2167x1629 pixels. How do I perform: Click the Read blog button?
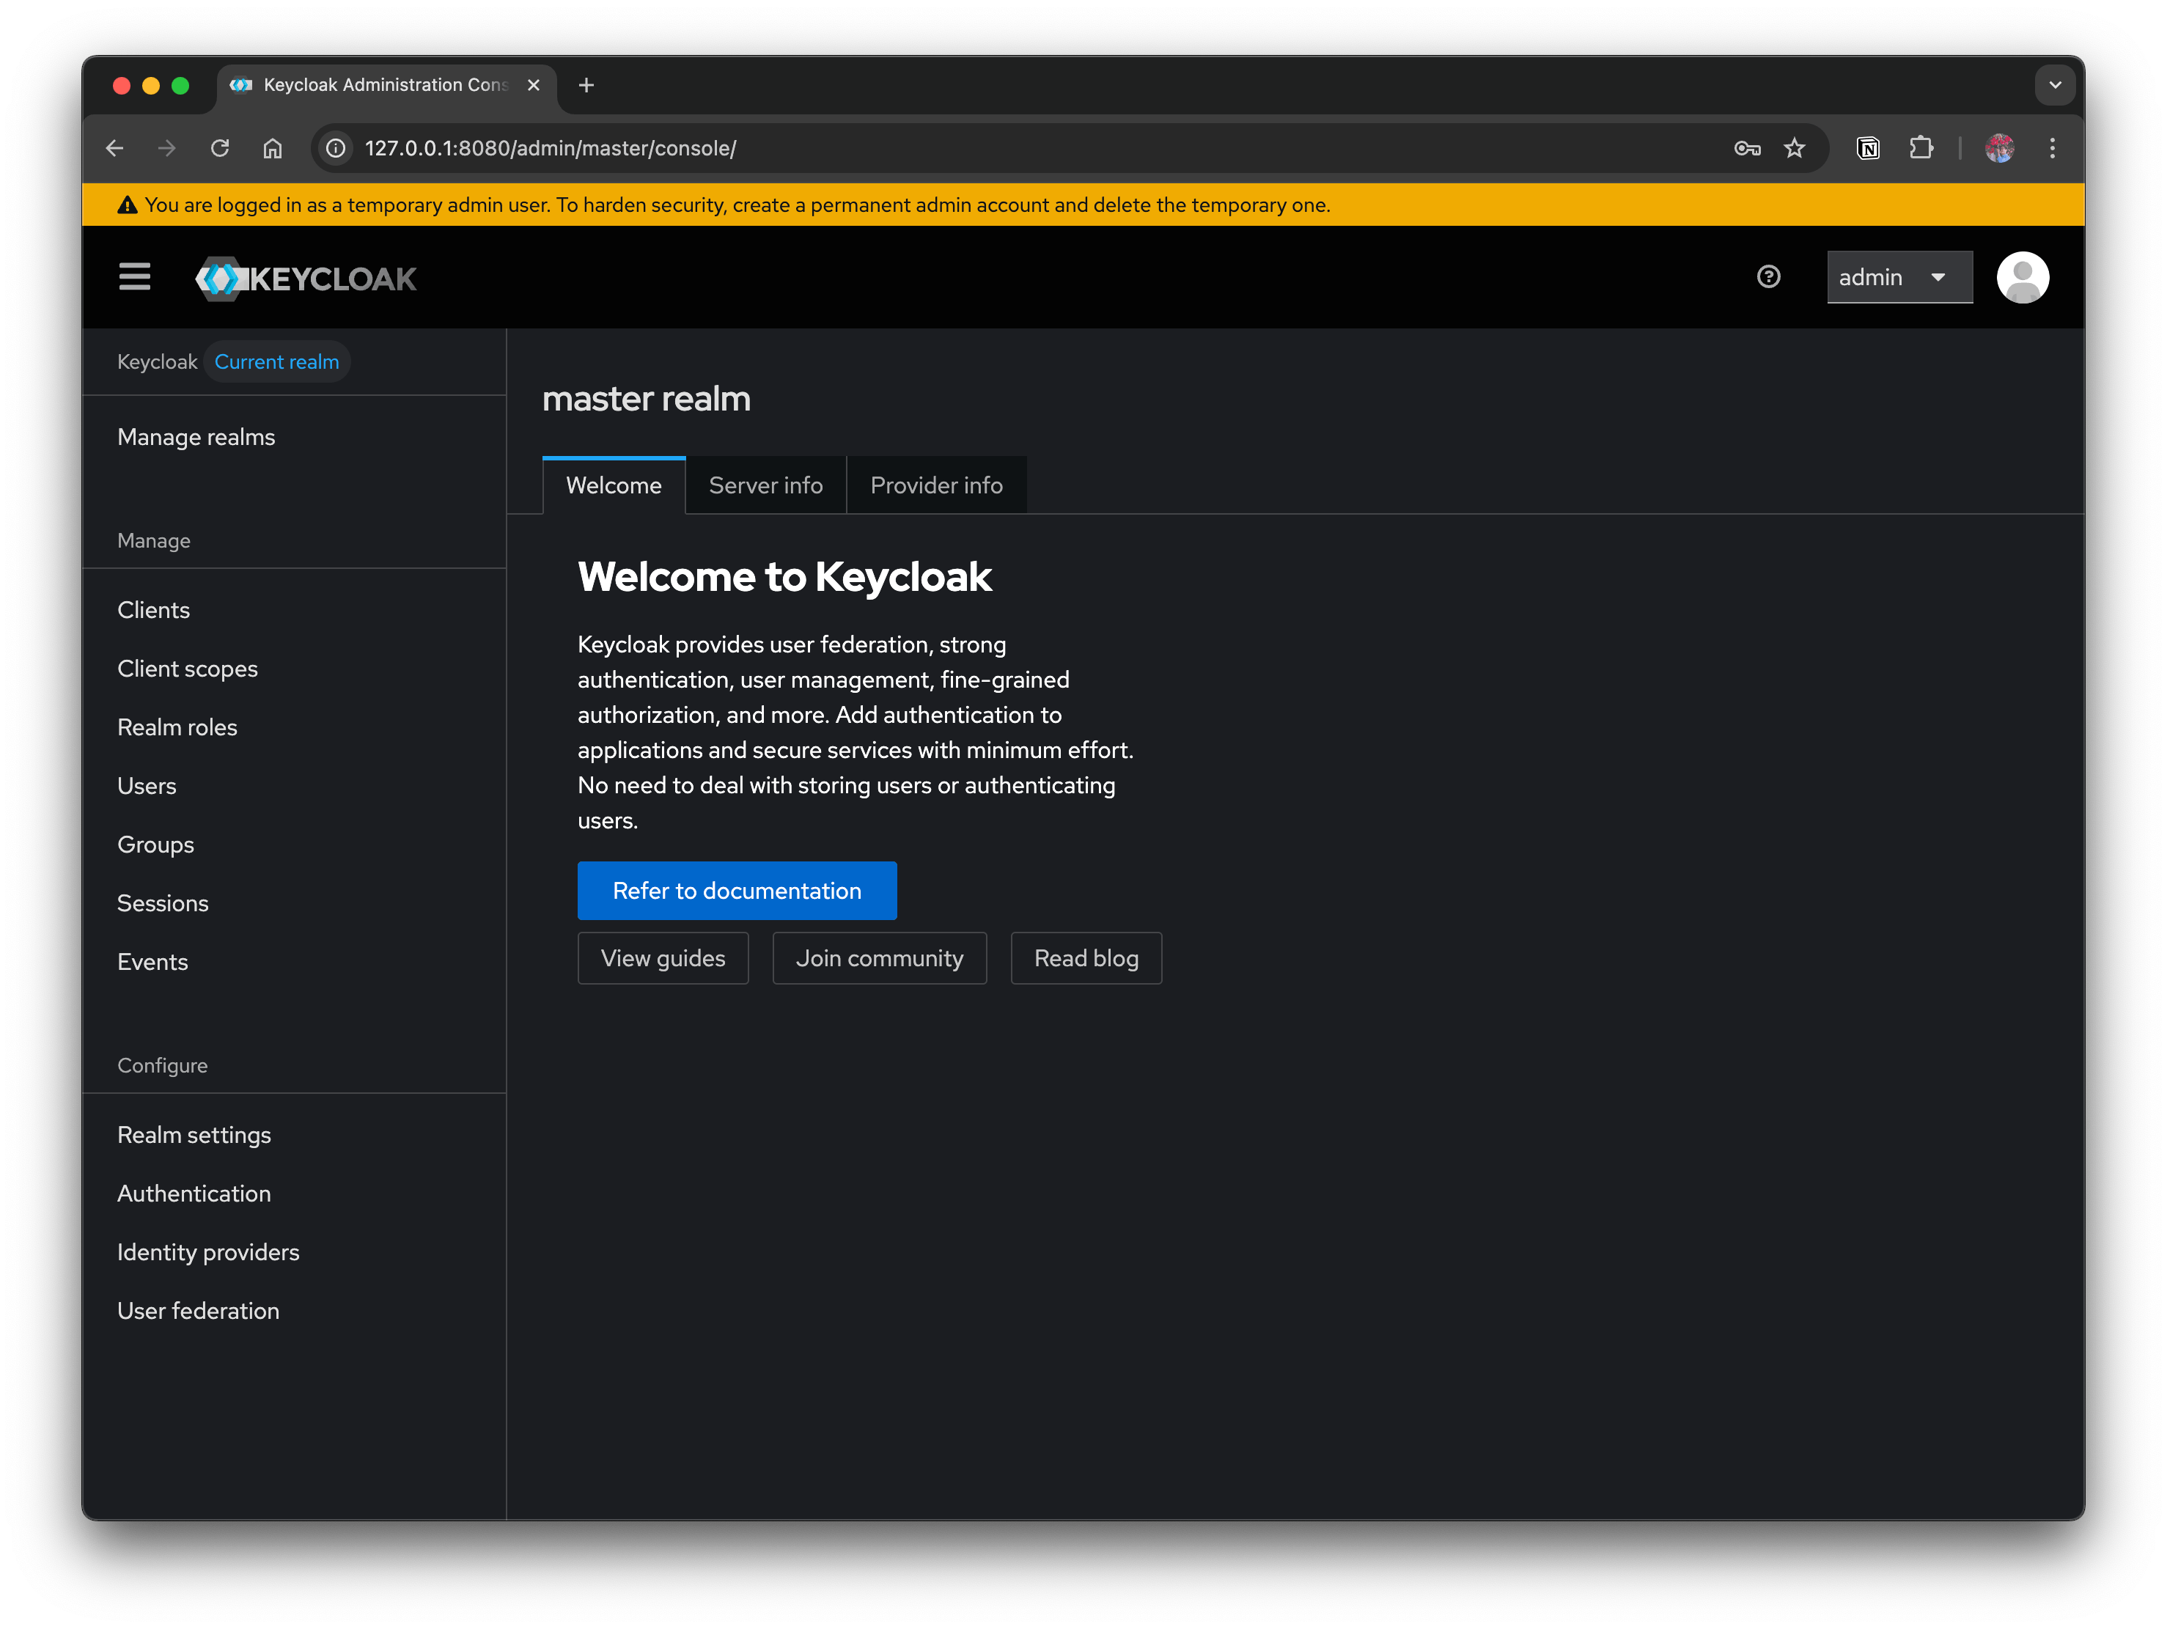click(x=1086, y=958)
